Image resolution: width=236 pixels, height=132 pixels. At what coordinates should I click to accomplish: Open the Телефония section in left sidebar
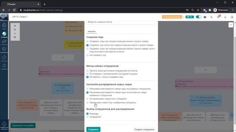[x=4, y=34]
